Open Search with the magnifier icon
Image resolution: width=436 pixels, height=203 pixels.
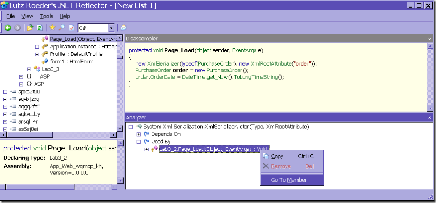pos(62,27)
